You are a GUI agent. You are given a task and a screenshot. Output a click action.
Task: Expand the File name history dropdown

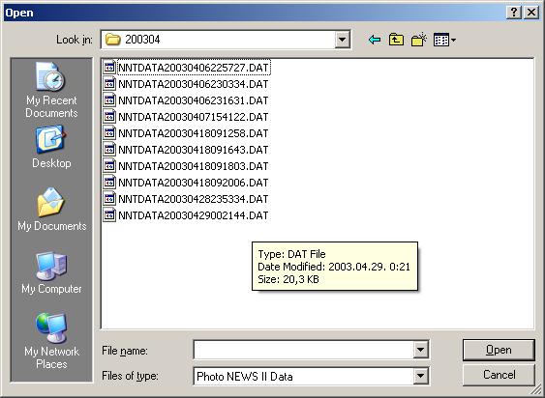coord(420,350)
